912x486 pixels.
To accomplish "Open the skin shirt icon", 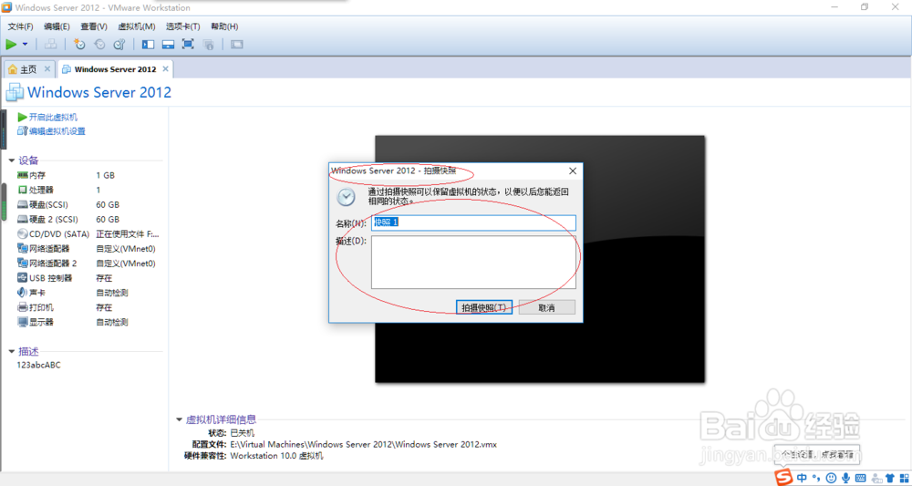I will (x=890, y=478).
